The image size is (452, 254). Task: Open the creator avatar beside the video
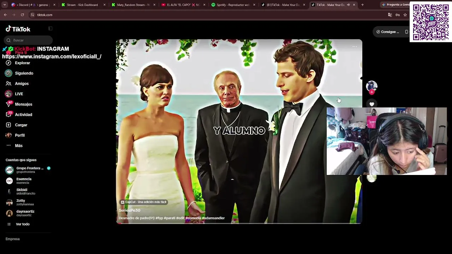click(x=371, y=86)
